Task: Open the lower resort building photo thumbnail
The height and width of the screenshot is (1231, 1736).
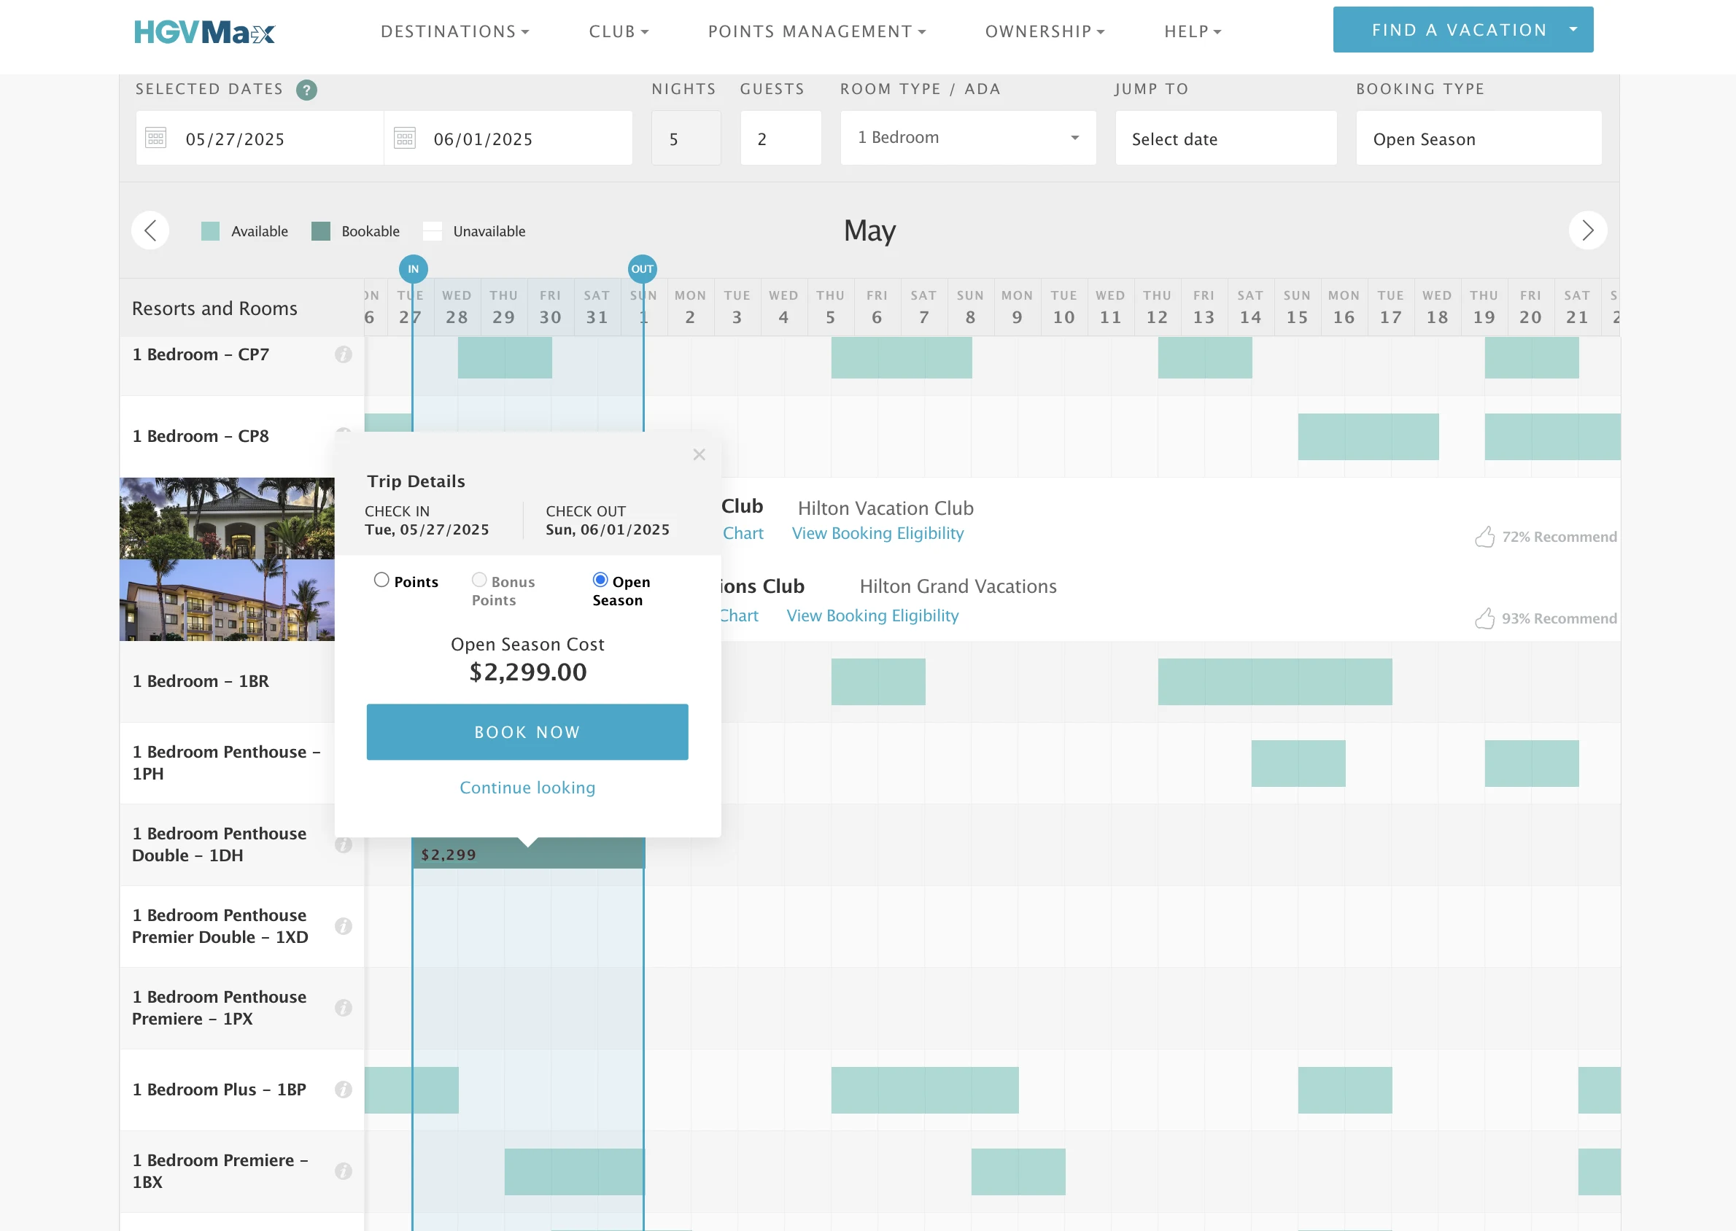Action: point(227,600)
